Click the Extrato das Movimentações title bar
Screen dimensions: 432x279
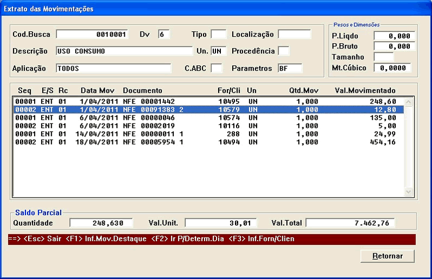pos(216,9)
